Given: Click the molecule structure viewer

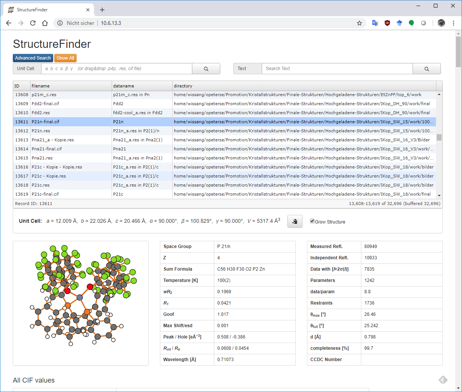Looking at the screenshot, I should coord(81,303).
